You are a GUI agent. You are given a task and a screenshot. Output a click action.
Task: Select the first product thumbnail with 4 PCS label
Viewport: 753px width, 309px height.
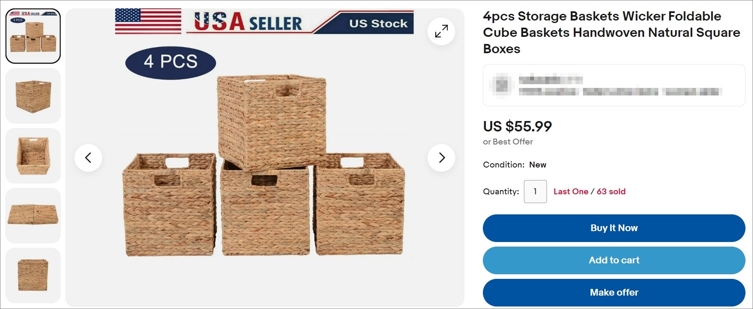pos(33,35)
